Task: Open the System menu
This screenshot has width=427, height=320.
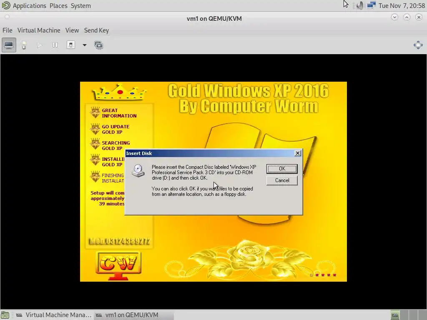Action: click(80, 6)
